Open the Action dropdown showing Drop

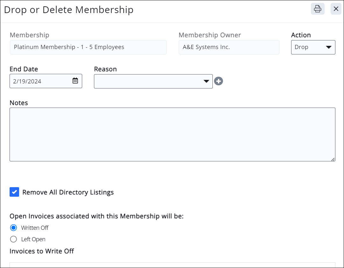[x=313, y=47]
